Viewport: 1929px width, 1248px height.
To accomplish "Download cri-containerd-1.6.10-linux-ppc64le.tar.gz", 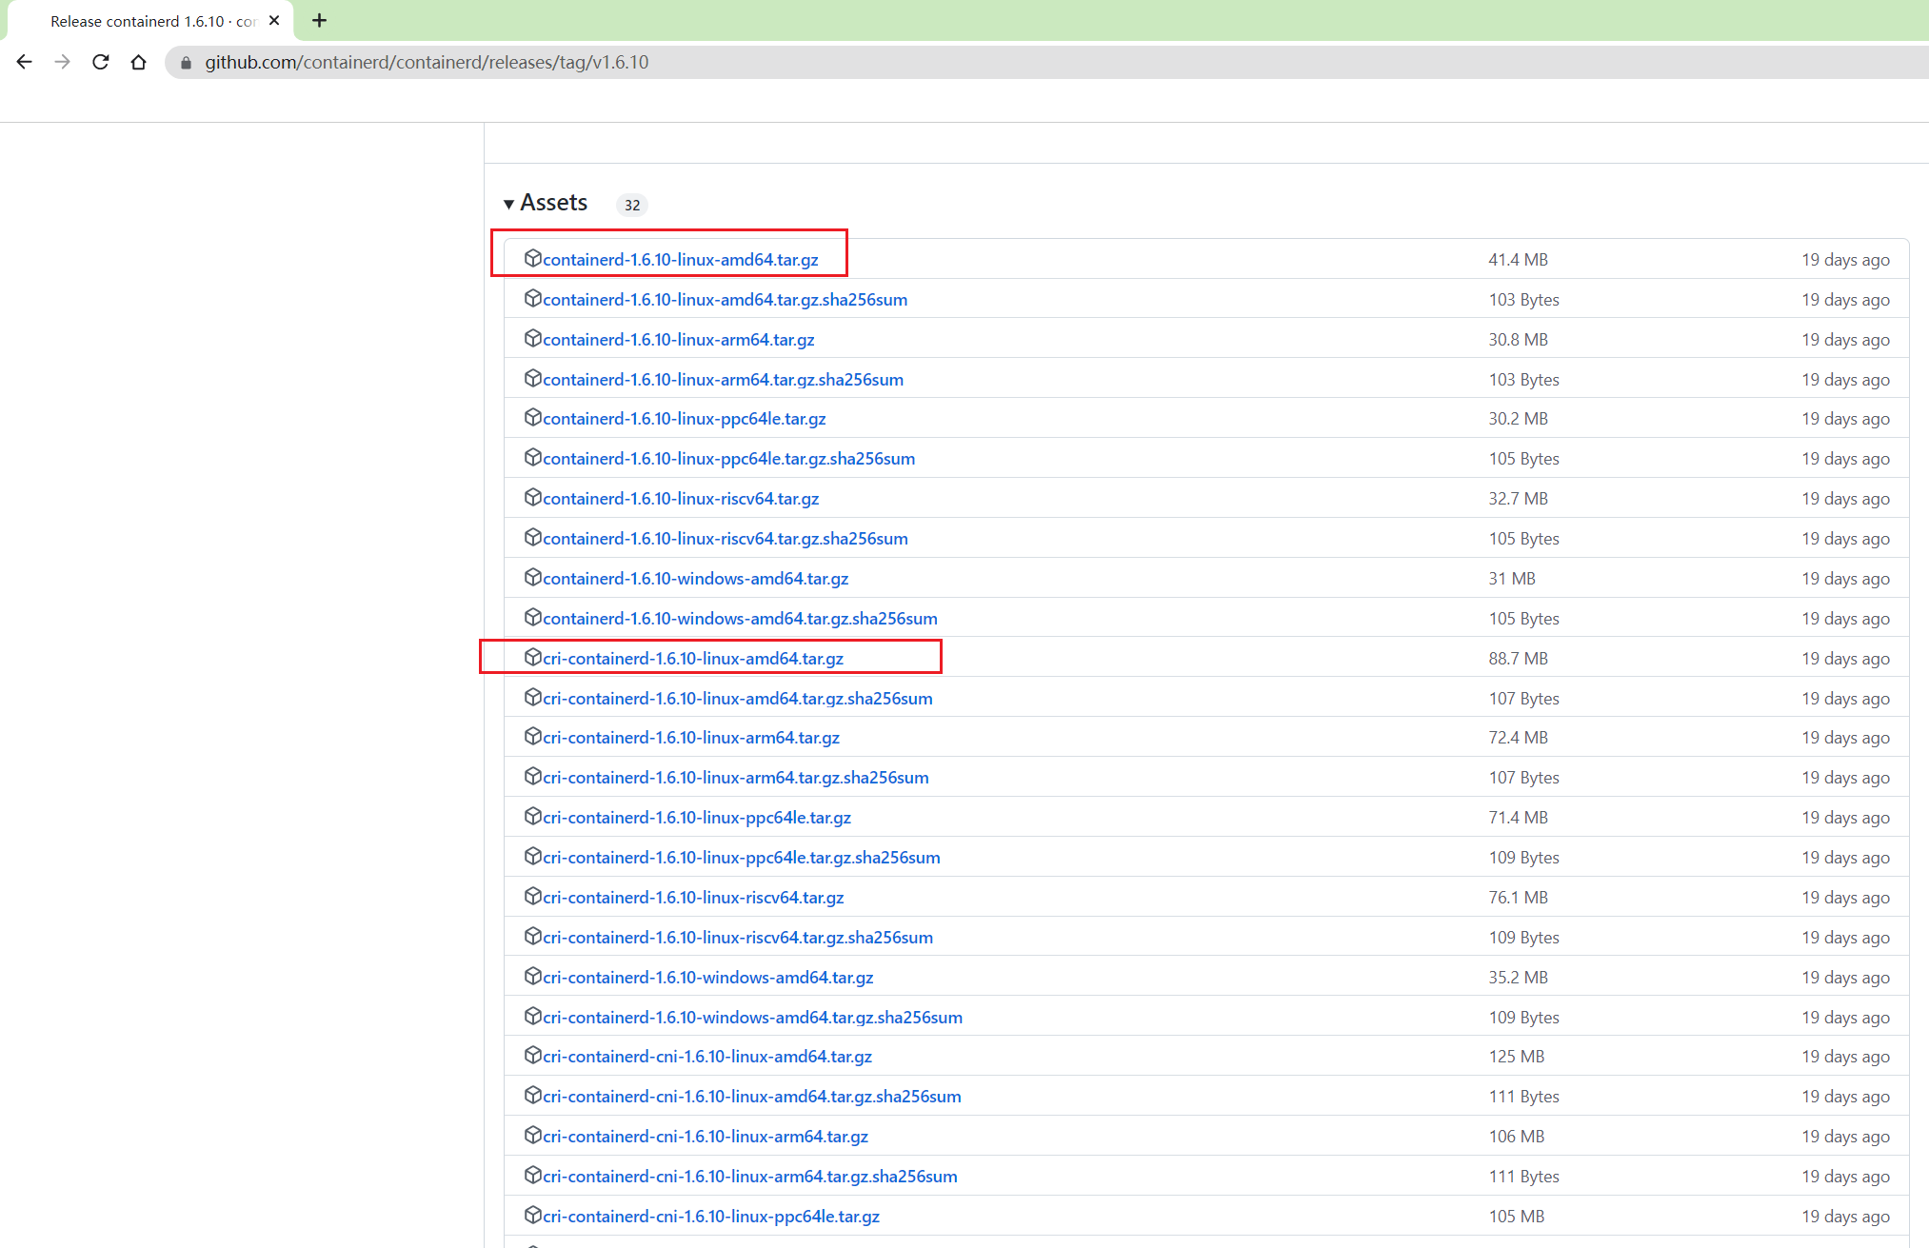I will pyautogui.click(x=697, y=818).
